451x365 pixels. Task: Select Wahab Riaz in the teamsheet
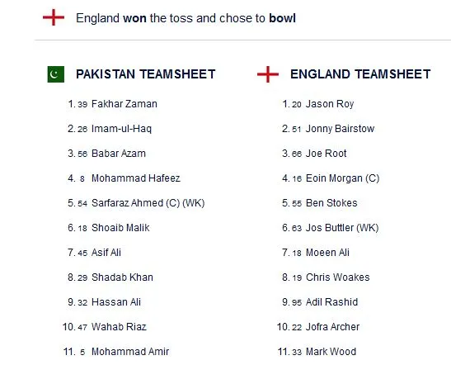pos(119,327)
